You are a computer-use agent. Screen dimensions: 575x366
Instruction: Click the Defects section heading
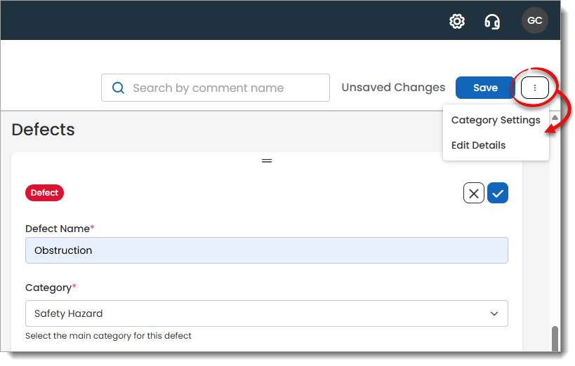[x=44, y=130]
